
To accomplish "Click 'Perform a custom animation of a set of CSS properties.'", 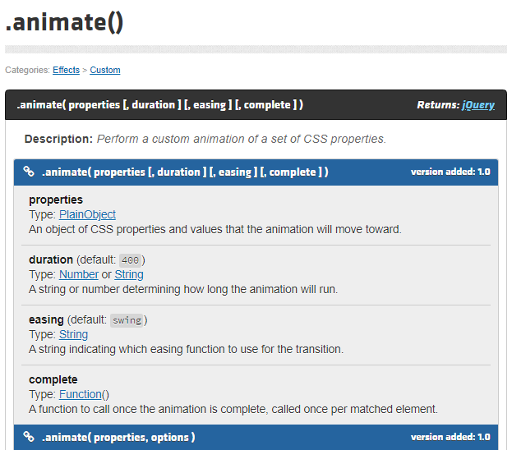I will click(x=242, y=139).
